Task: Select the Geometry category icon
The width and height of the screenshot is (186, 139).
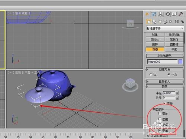Action: (149, 22)
